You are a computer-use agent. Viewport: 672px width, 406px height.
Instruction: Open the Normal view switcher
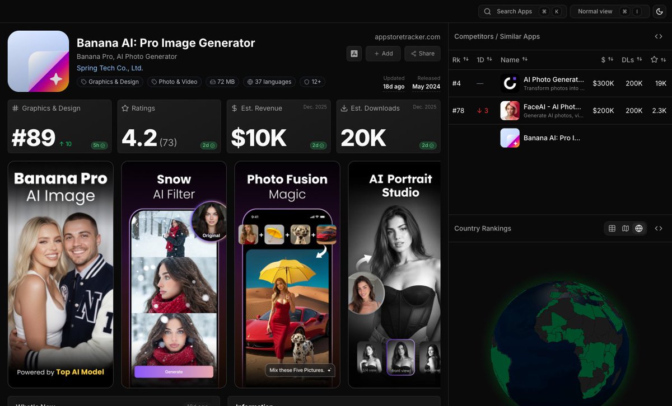609,11
